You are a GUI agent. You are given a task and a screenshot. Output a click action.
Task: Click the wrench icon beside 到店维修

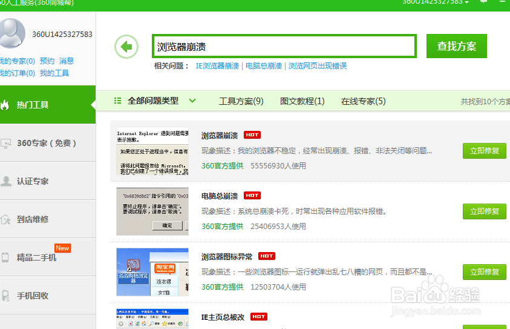(x=6, y=219)
